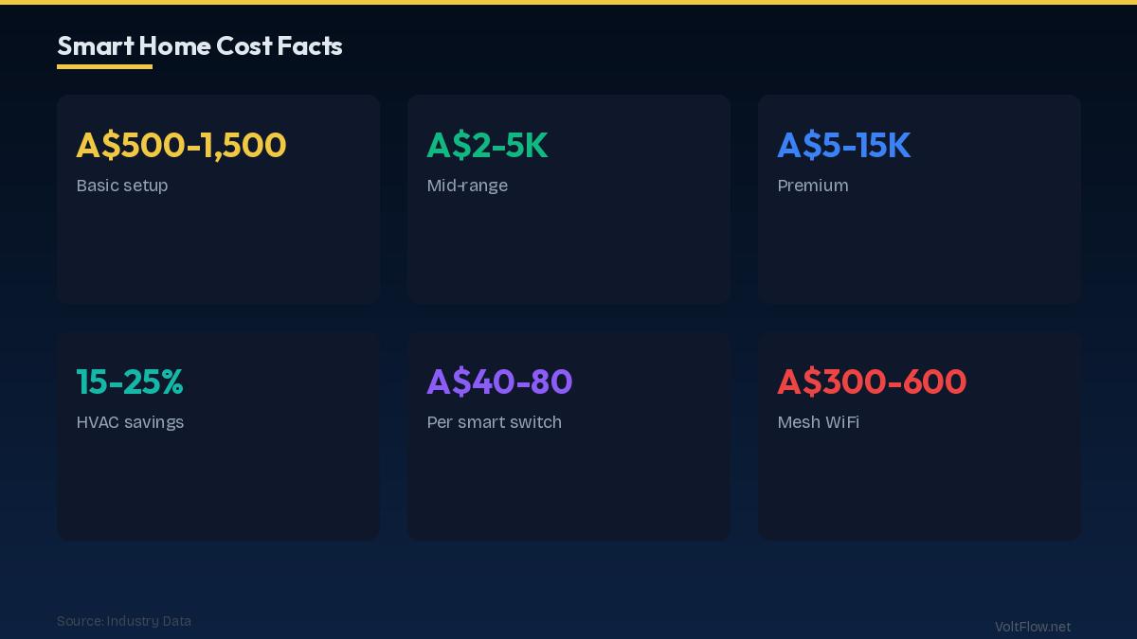1137x639 pixels.
Task: Click the 15-25% teal statistic
Action: (x=130, y=382)
